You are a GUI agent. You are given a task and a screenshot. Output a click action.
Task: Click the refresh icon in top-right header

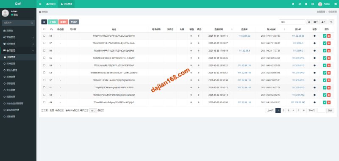(300, 4)
